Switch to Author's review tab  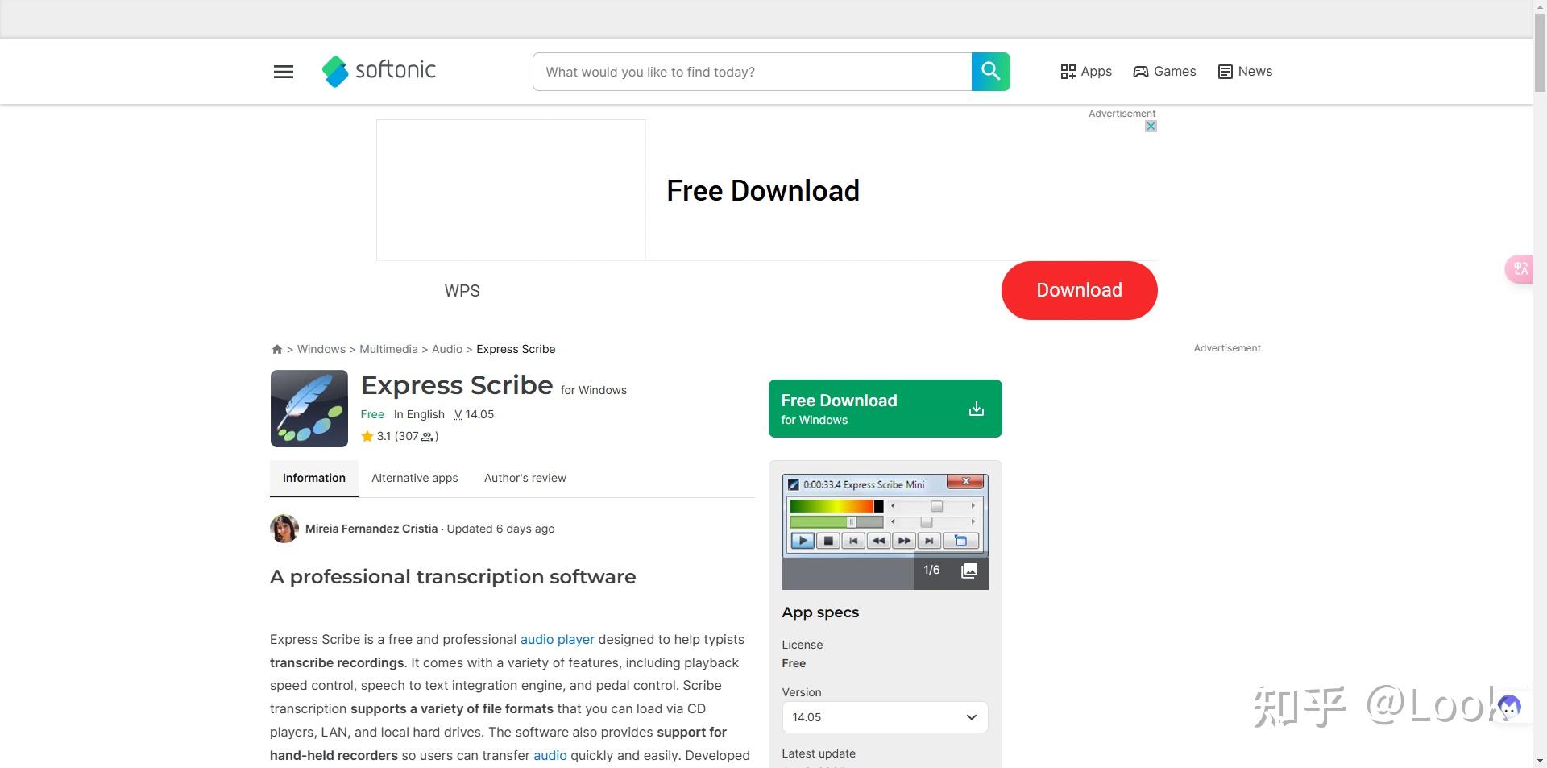525,478
